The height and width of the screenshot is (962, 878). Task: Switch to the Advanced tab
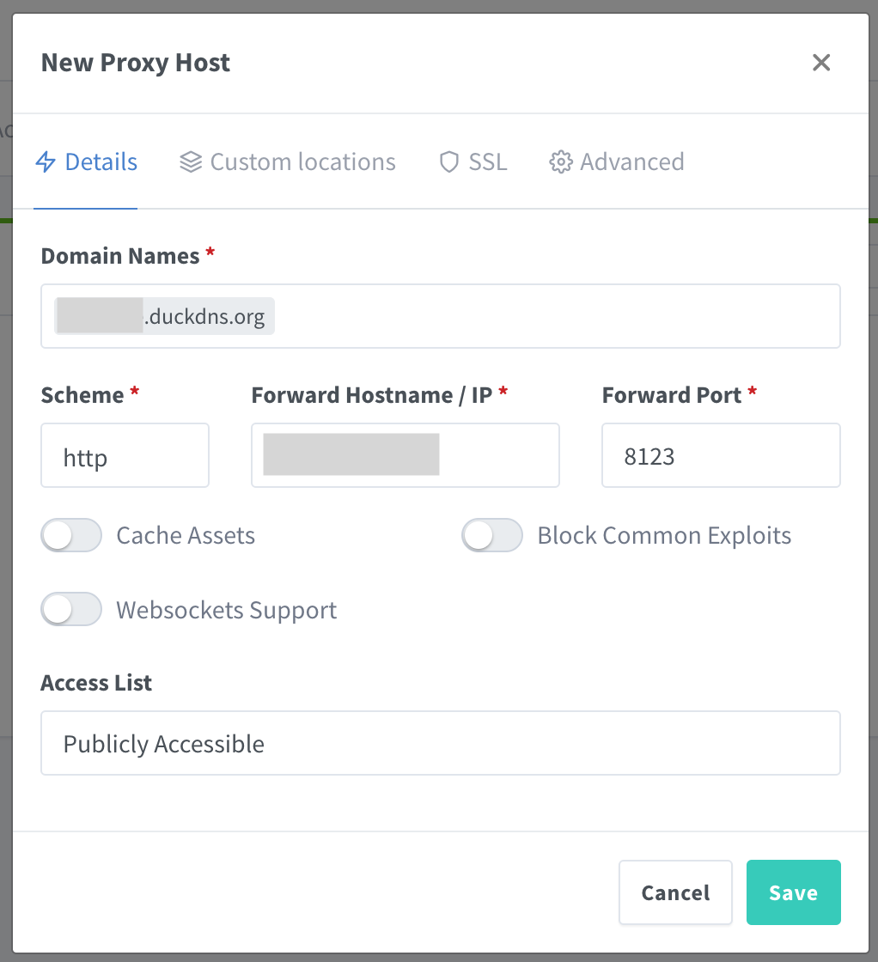[631, 162]
